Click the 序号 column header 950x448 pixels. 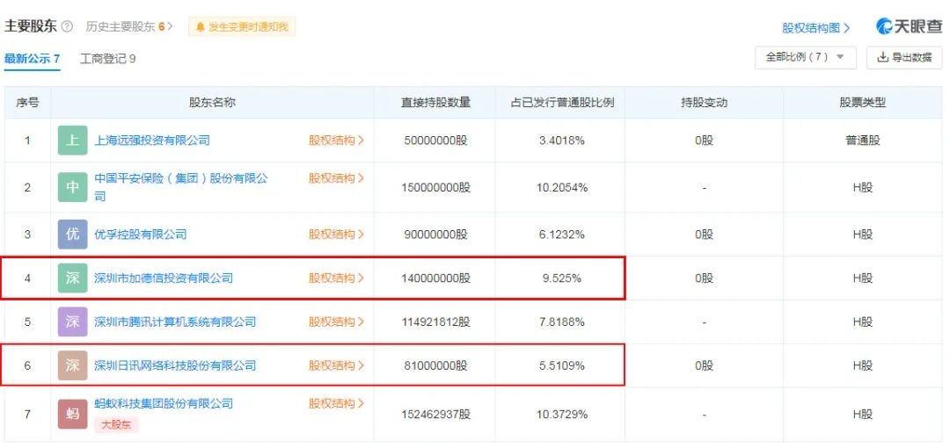click(x=27, y=102)
